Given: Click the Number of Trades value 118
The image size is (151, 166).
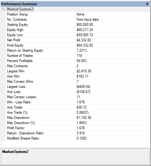Looking at the screenshot, I should [x=79, y=56].
